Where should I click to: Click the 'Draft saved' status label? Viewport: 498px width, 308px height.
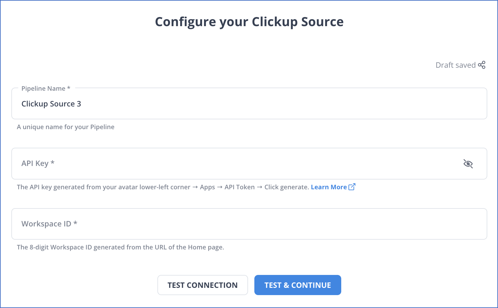pyautogui.click(x=456, y=65)
